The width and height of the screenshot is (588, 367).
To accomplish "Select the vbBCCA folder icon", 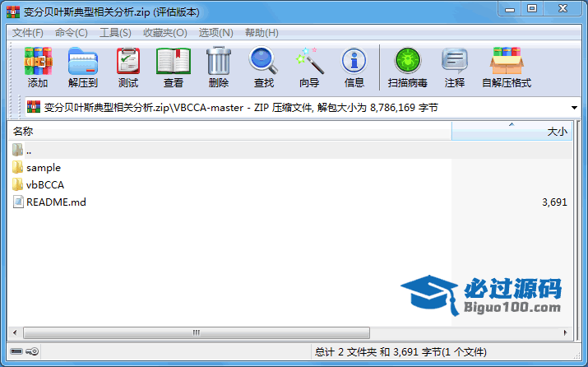I will [x=17, y=184].
